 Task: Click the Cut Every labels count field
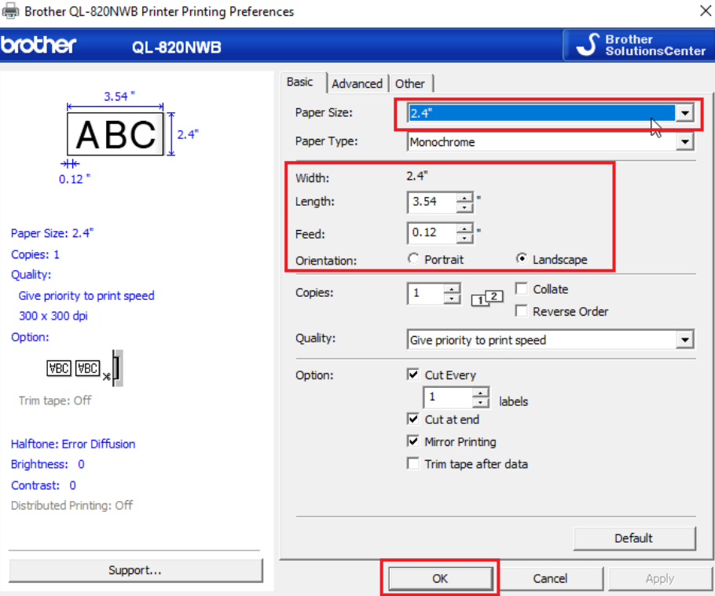(x=448, y=397)
